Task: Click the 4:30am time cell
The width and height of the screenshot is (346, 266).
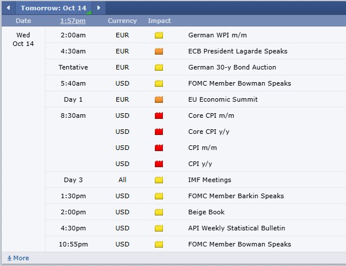Action: coord(73,51)
